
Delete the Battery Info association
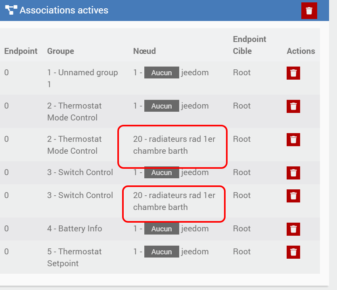(293, 229)
